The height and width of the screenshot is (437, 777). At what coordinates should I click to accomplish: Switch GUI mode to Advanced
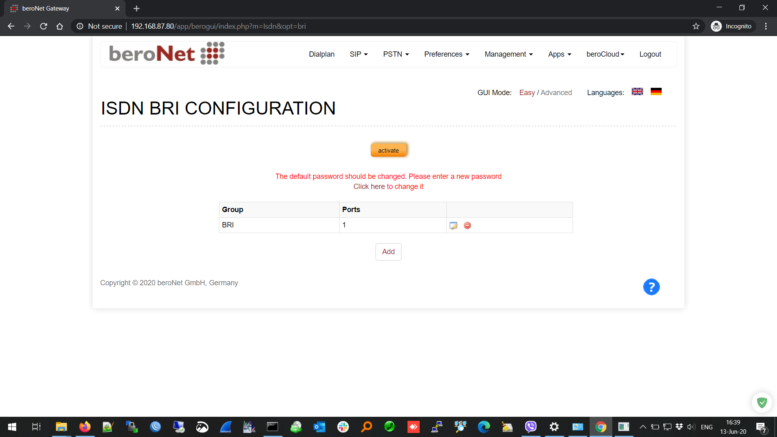click(556, 93)
